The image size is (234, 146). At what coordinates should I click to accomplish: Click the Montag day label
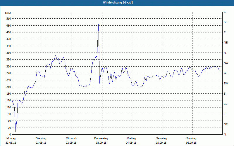point(11,138)
